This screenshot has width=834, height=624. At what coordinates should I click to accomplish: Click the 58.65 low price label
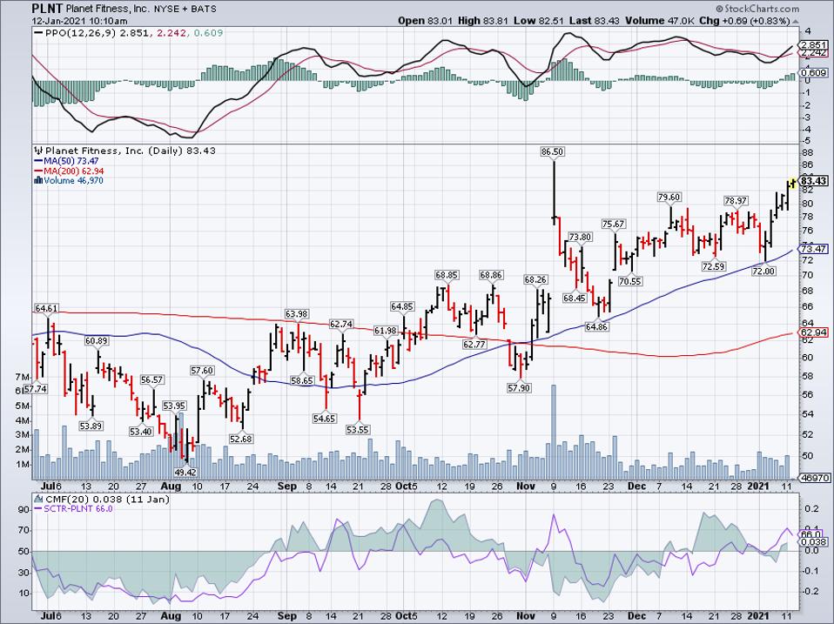click(x=301, y=381)
